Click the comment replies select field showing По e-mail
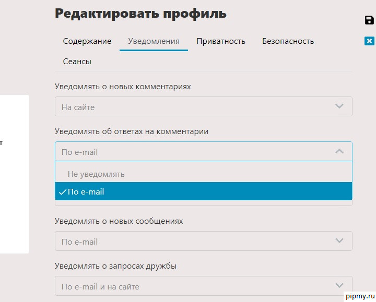 [x=203, y=151]
